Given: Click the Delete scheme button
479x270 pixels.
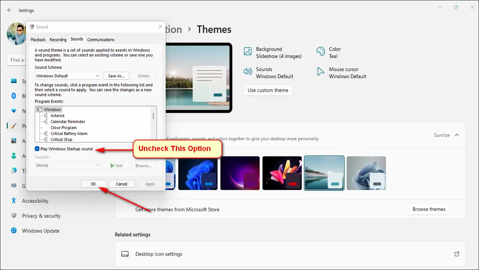Looking at the screenshot, I should coord(144,76).
